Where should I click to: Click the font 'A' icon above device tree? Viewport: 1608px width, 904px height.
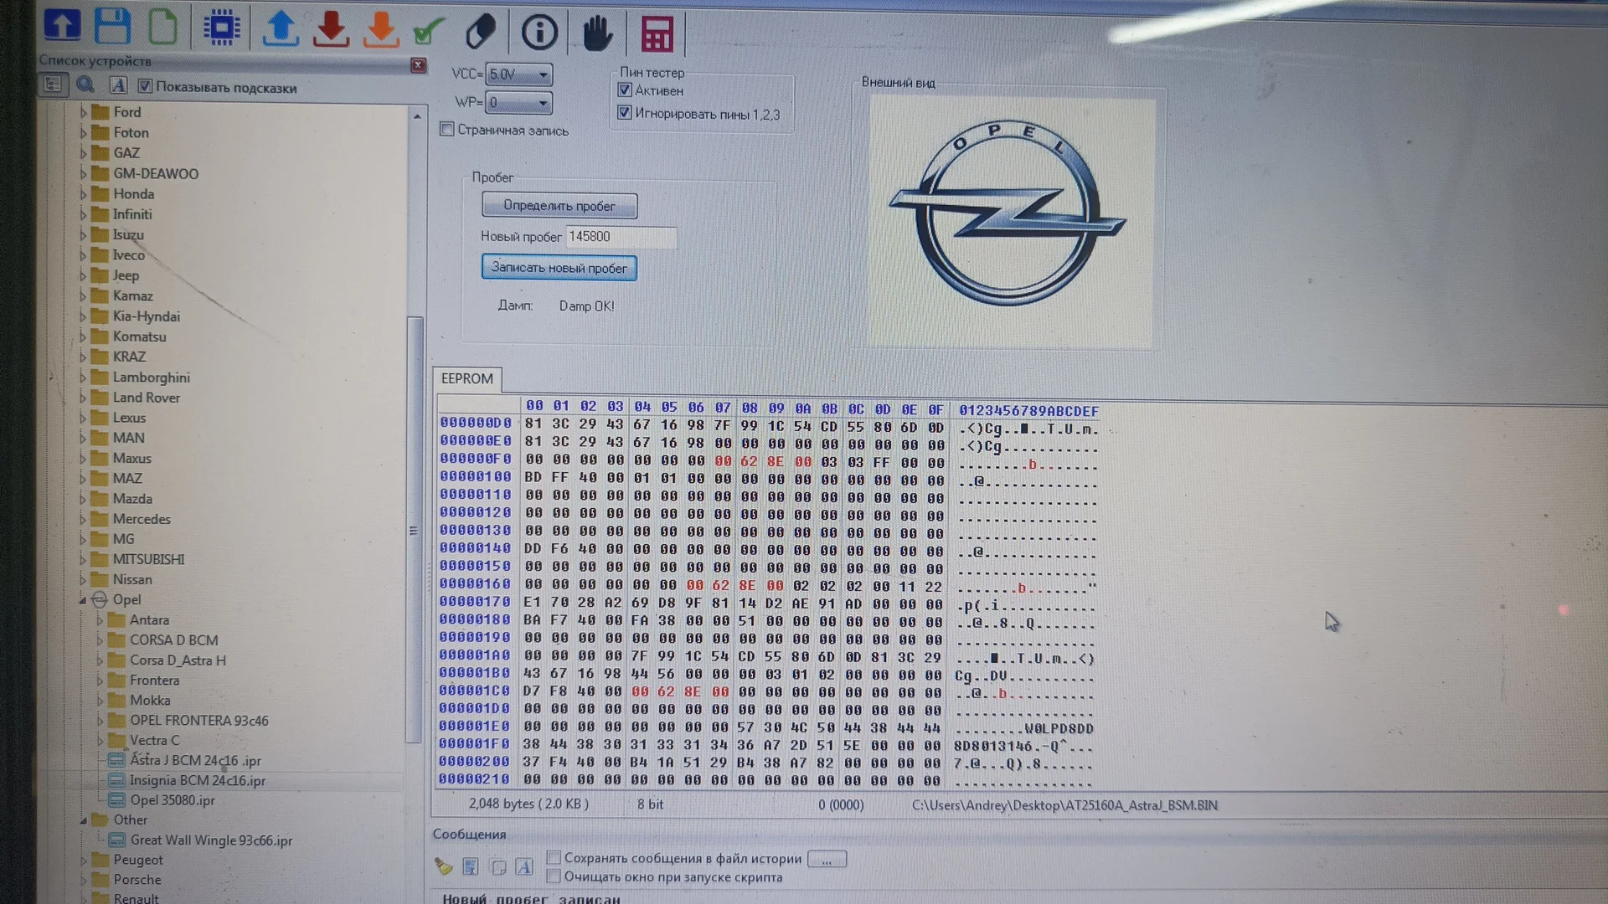(x=118, y=85)
